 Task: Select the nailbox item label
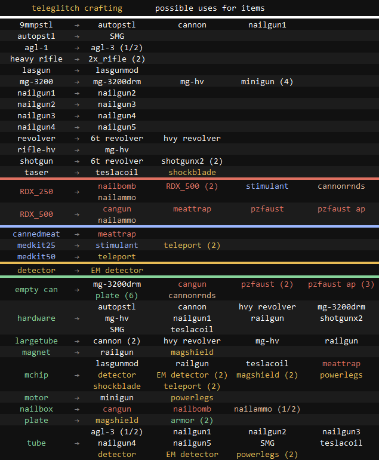point(36,409)
